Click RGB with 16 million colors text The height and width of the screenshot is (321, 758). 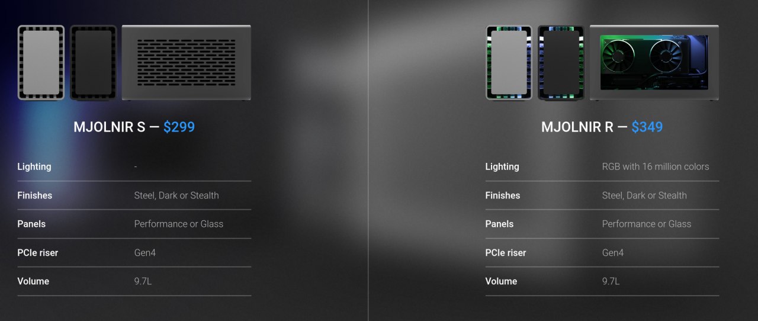point(656,167)
